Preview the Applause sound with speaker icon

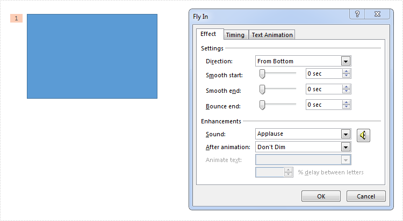click(x=363, y=135)
